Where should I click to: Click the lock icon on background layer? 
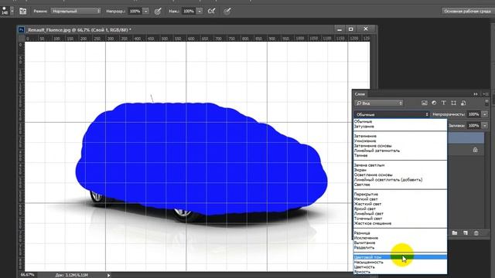coord(475,150)
